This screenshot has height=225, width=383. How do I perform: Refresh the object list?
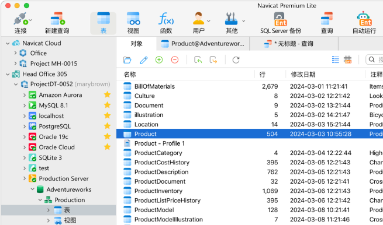(x=236, y=60)
